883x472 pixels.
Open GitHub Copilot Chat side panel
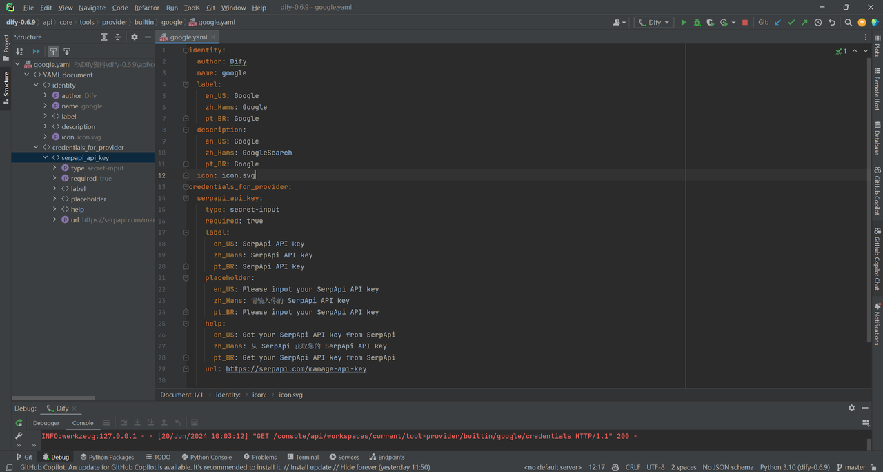877,259
